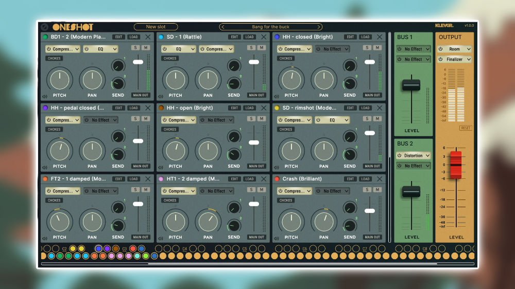This screenshot has height=289, width=515.
Task: Remove the HH - open (Bright) slot with X
Action: pyautogui.click(x=264, y=107)
